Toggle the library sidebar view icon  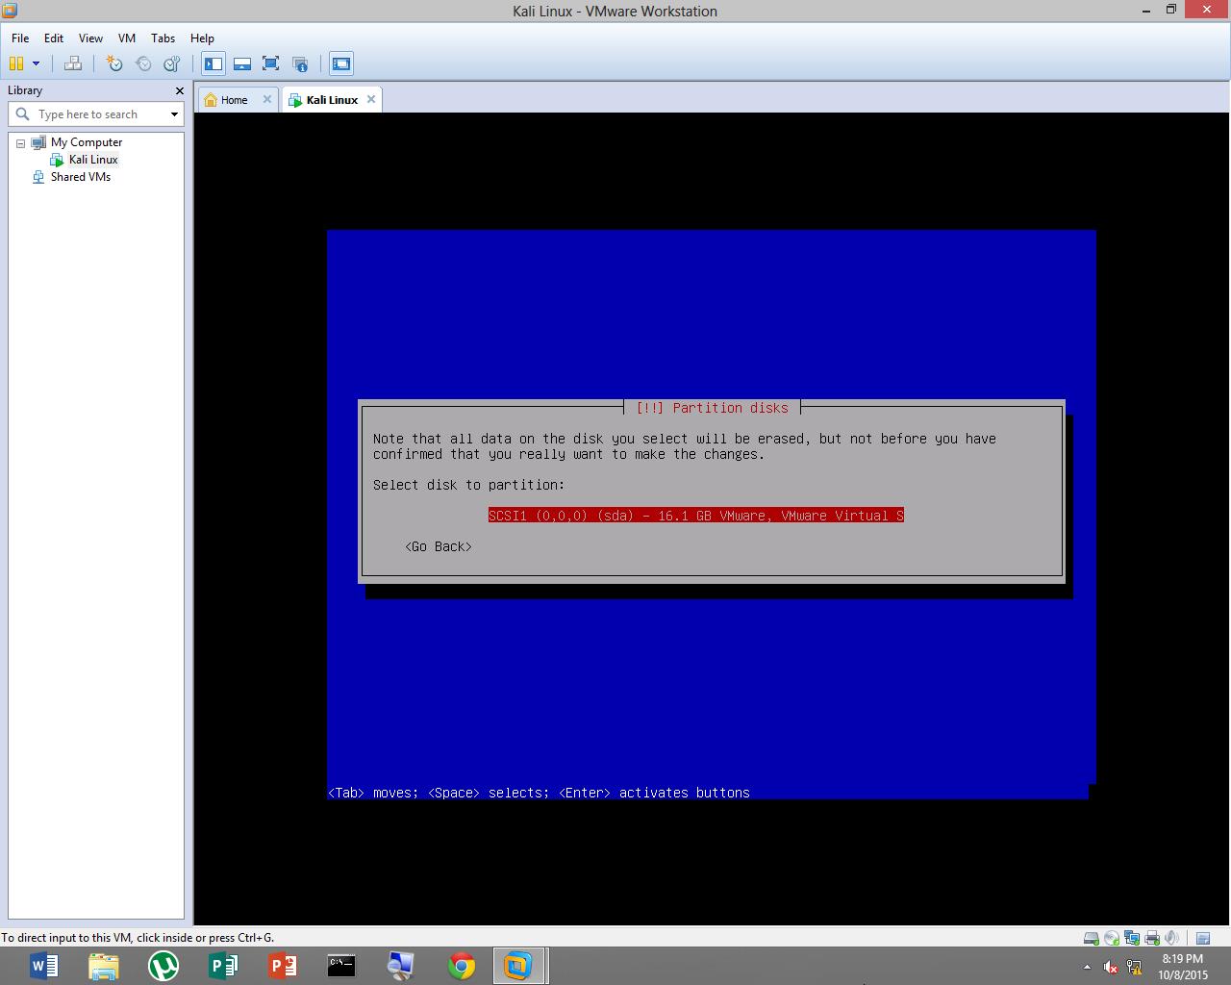pos(214,63)
